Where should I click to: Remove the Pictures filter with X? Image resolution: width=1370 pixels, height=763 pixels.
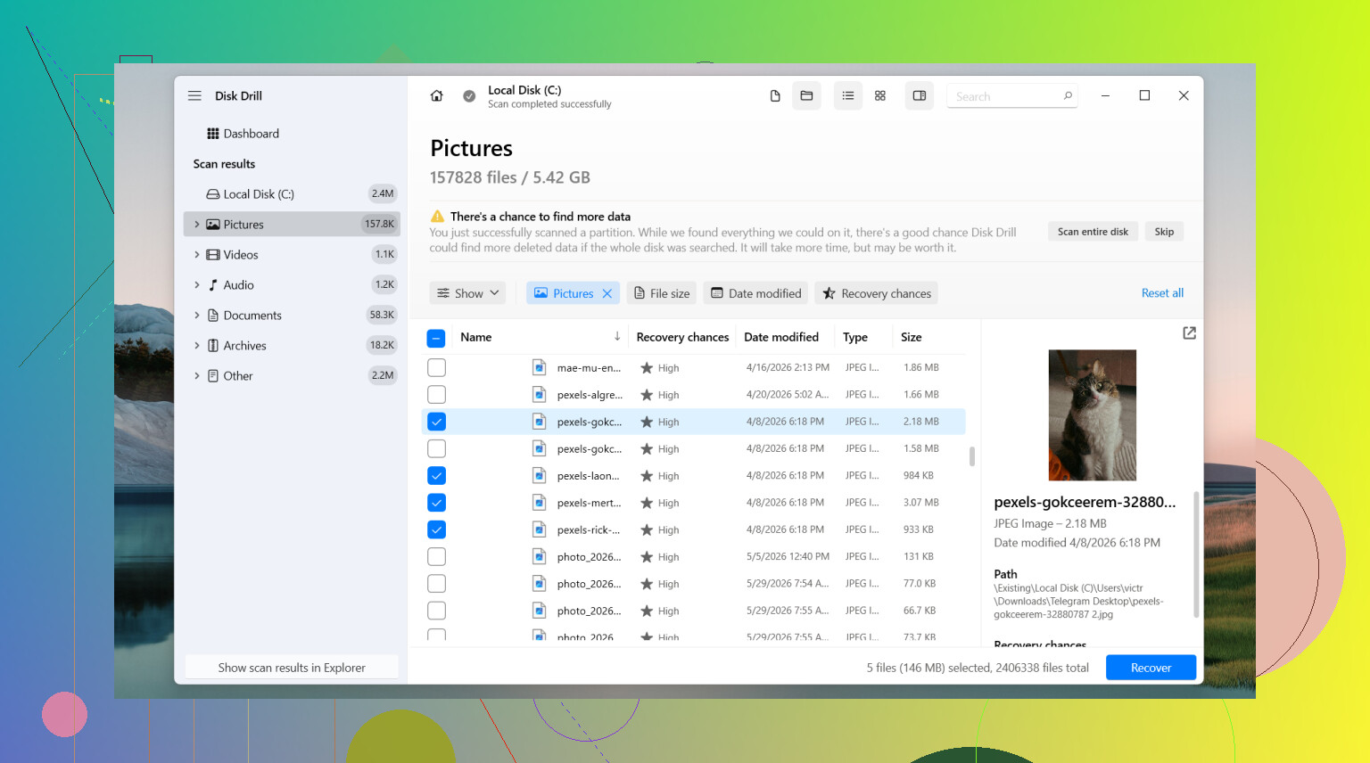coord(607,293)
